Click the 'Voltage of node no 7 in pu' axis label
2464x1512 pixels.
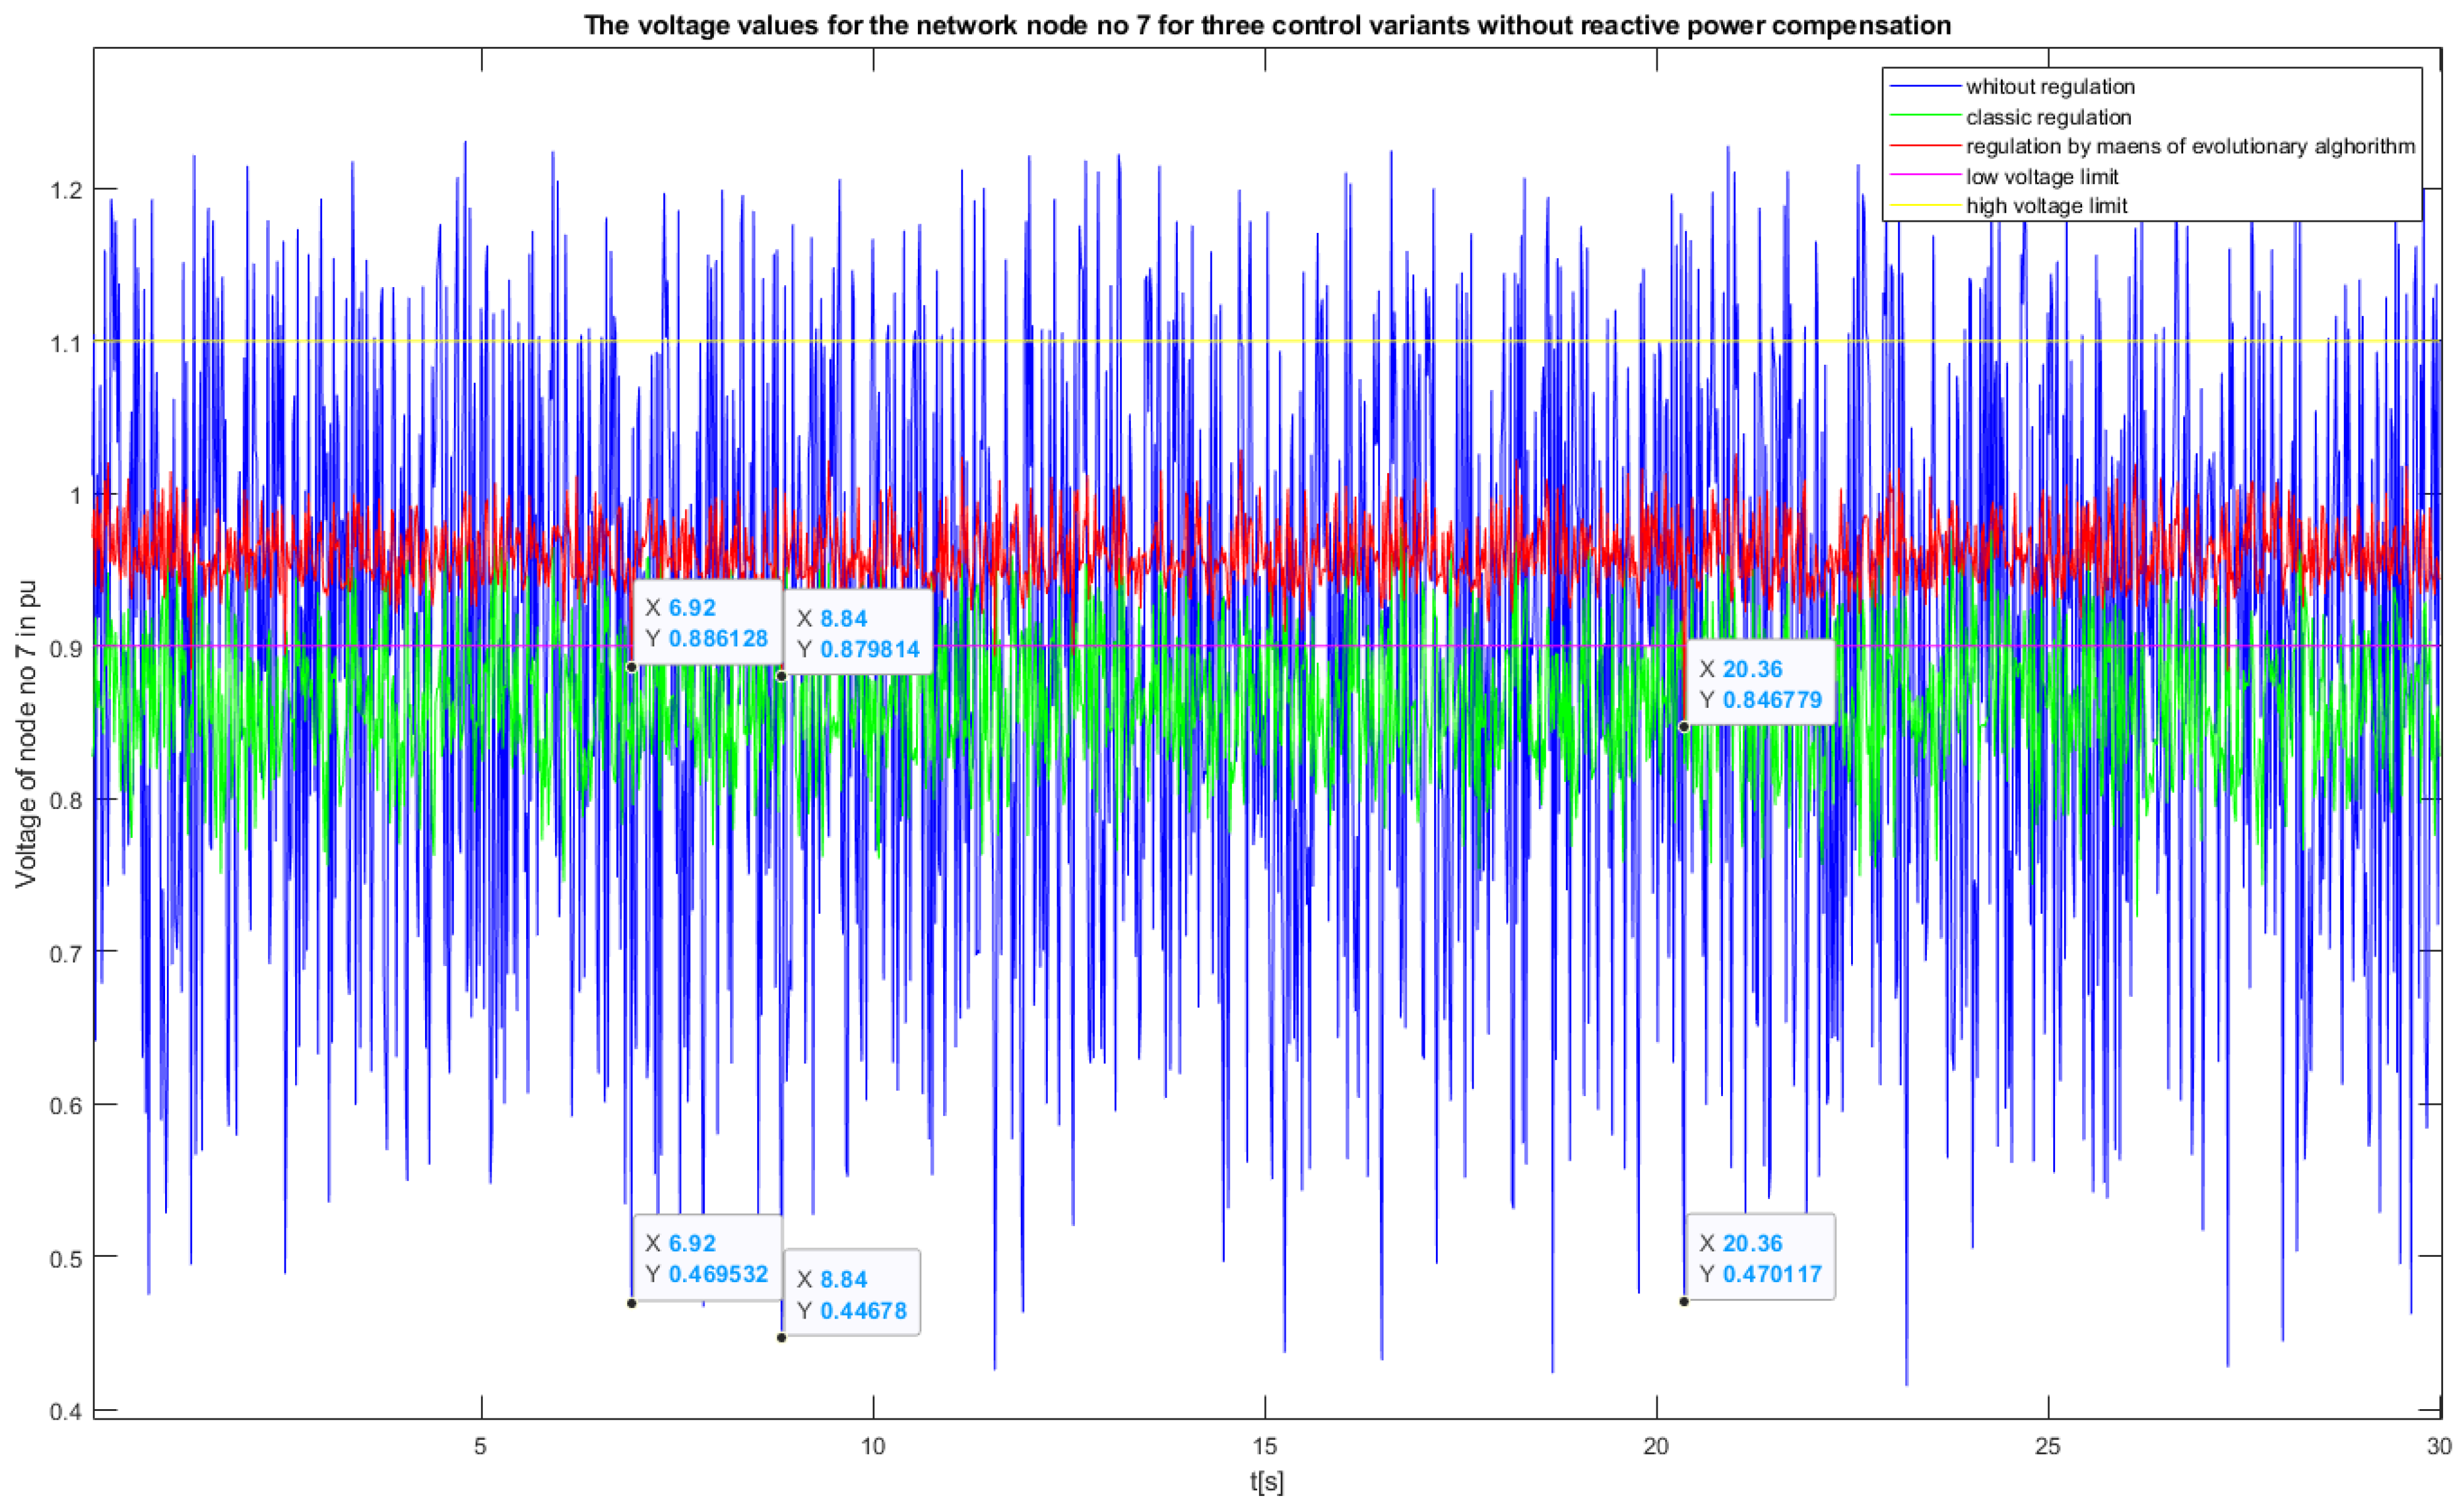point(26,734)
